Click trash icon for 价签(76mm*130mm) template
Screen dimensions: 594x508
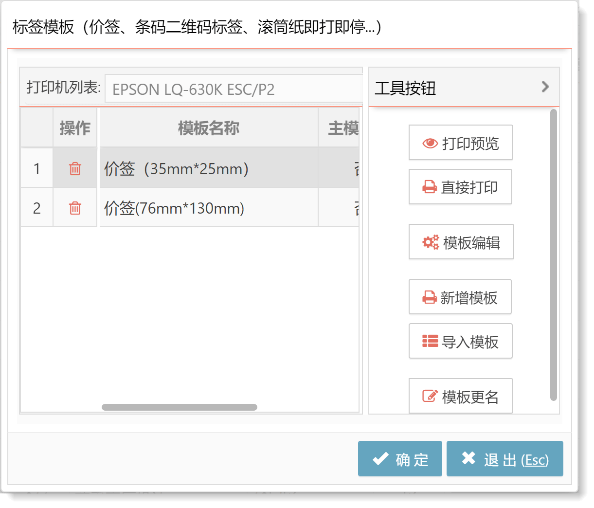75,208
